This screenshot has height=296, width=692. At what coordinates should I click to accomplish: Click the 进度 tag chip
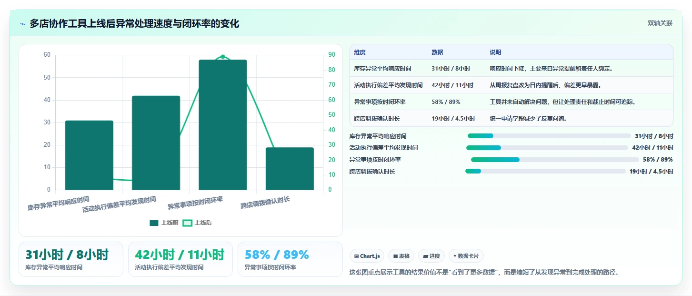[x=431, y=256]
